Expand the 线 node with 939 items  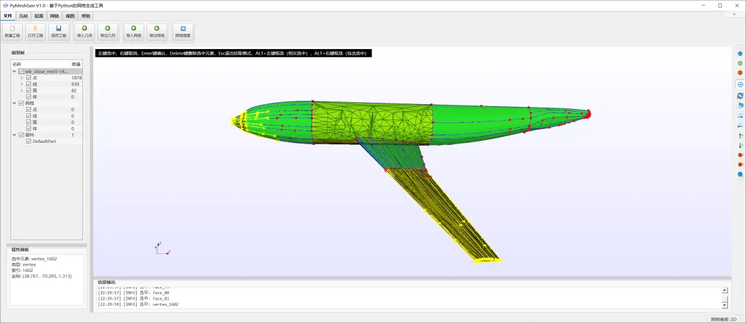click(21, 84)
